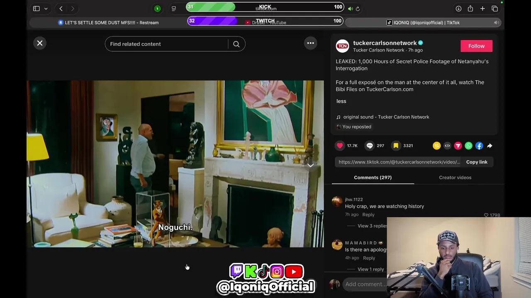Send to friends with the red paper-plane icon
This screenshot has height=298, width=531.
pos(458,146)
